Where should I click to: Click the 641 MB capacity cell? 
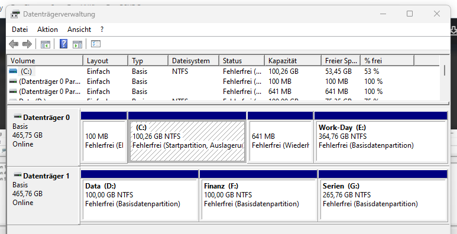(280, 92)
